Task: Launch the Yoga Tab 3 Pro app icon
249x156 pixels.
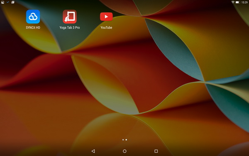Action: click(70, 17)
